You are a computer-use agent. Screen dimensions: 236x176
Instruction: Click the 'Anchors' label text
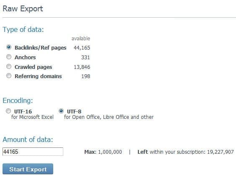[25, 57]
